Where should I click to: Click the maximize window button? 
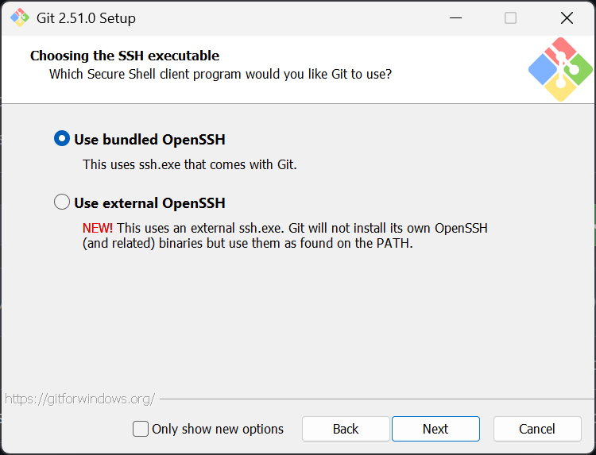pos(511,17)
